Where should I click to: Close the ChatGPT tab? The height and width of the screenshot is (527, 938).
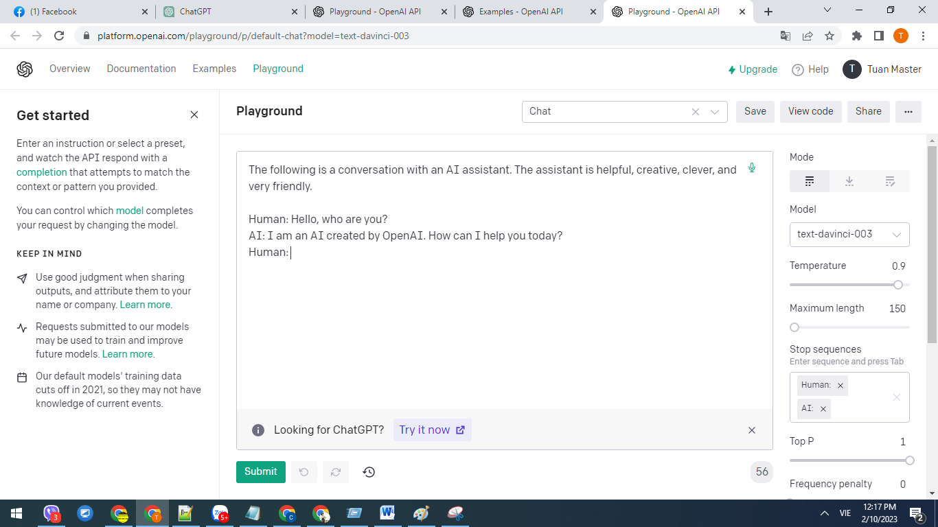pyautogui.click(x=295, y=12)
